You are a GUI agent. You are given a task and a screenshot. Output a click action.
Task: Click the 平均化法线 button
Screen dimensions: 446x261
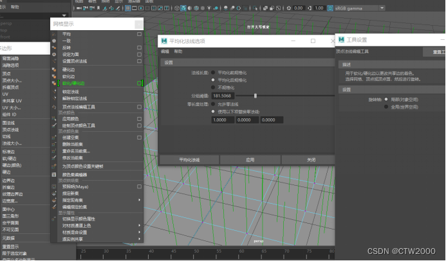pos(189,160)
